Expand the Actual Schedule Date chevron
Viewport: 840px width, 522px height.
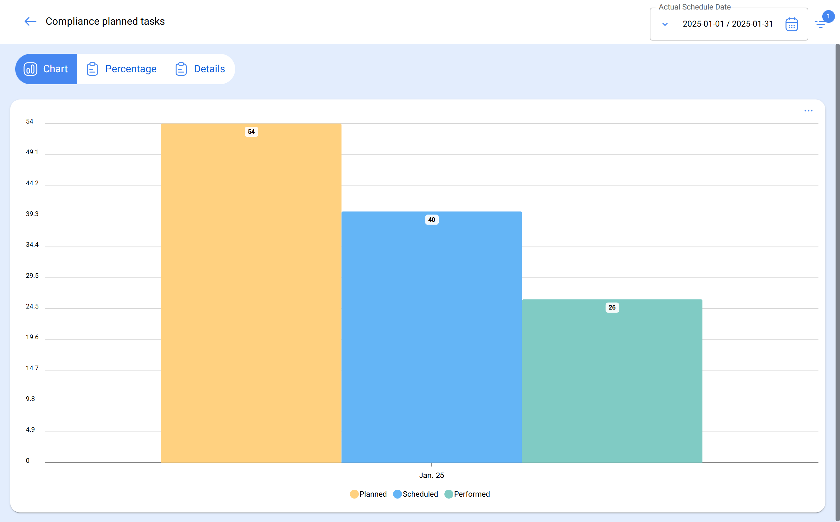pyautogui.click(x=665, y=24)
